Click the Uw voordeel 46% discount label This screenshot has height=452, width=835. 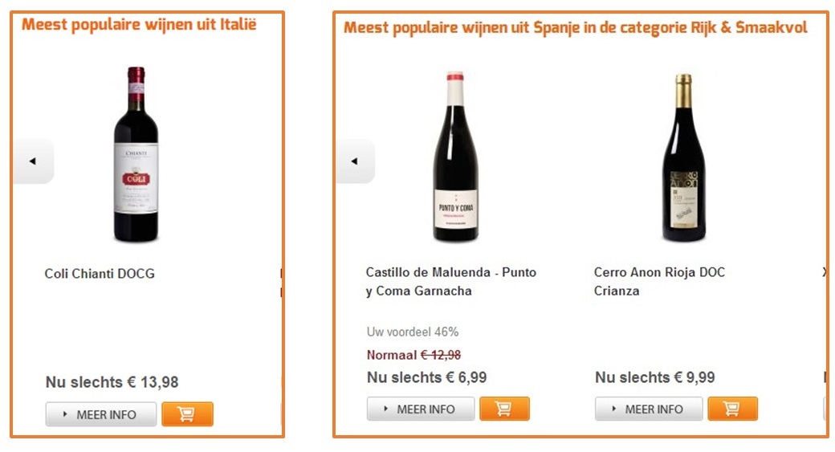tap(412, 332)
